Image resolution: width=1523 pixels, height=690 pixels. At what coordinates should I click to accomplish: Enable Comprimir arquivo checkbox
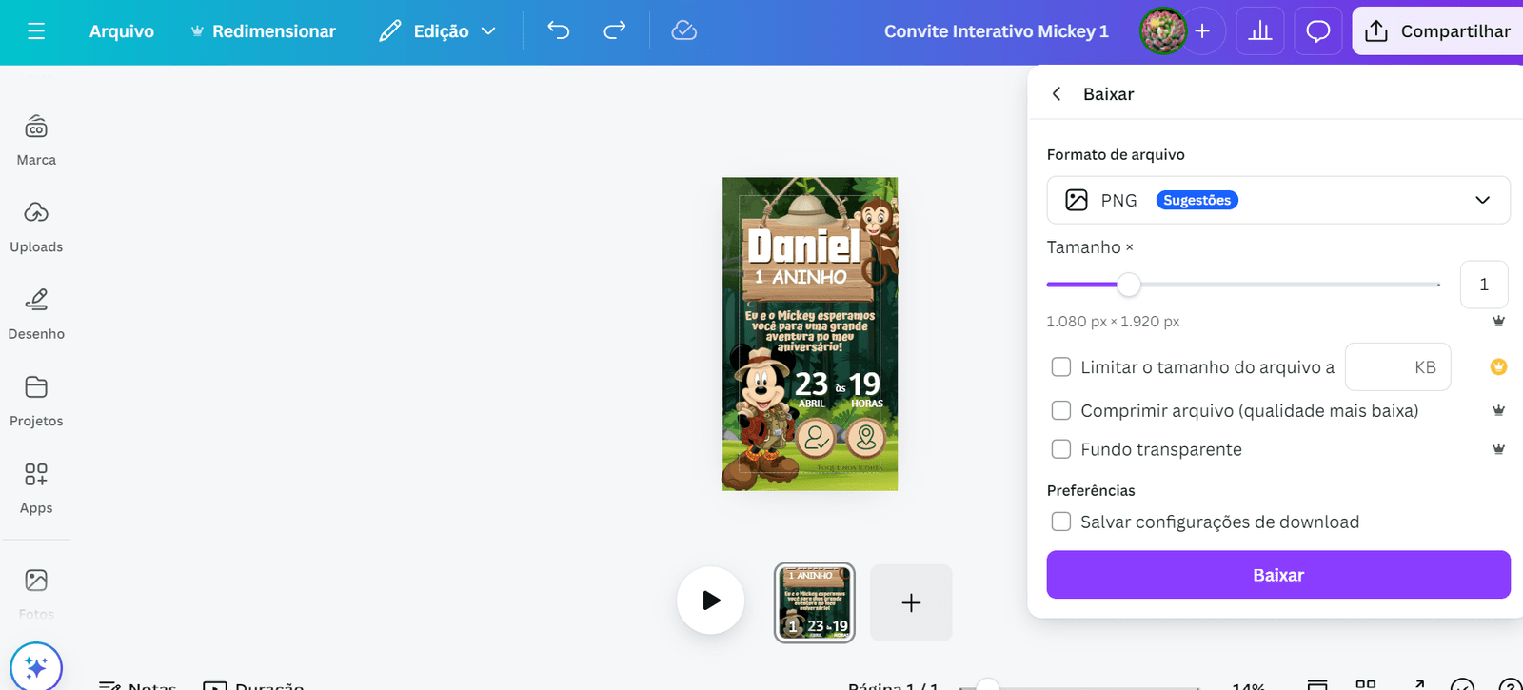click(1061, 411)
